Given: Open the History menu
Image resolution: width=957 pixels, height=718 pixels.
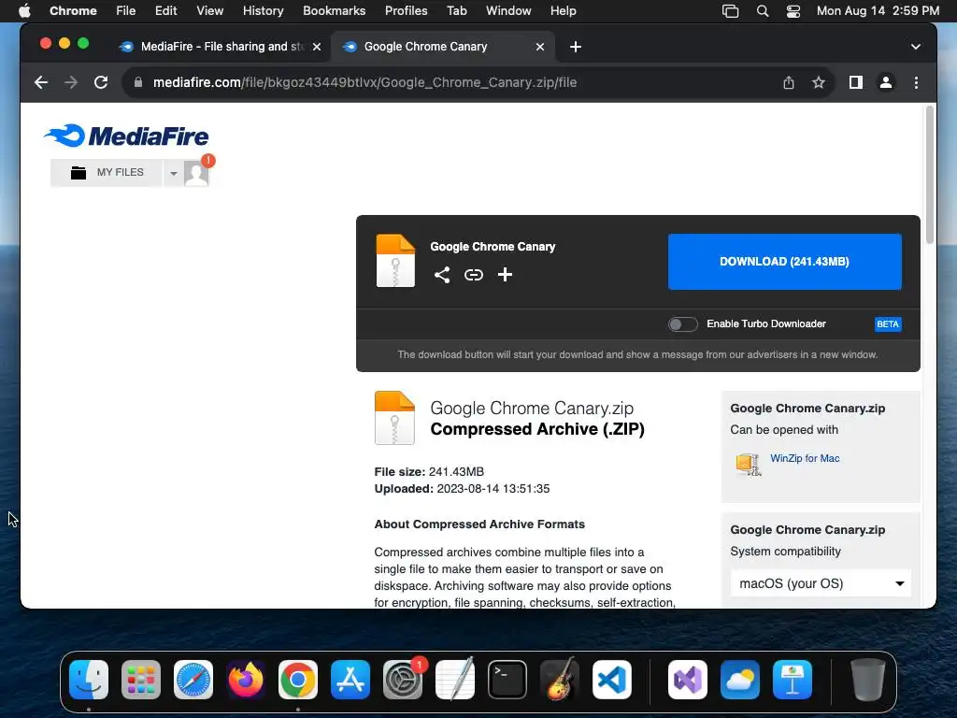Looking at the screenshot, I should pos(263,11).
